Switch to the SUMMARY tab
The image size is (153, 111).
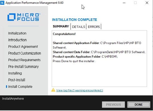pyautogui.click(x=61, y=26)
